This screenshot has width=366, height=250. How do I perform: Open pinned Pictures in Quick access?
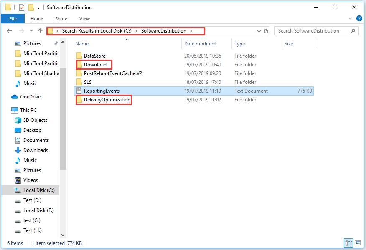(32, 43)
